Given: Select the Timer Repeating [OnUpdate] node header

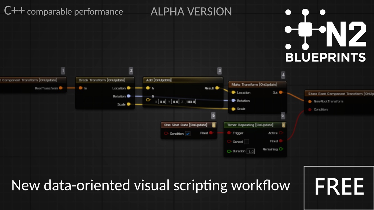Looking at the screenshot, I should click(x=255, y=125).
